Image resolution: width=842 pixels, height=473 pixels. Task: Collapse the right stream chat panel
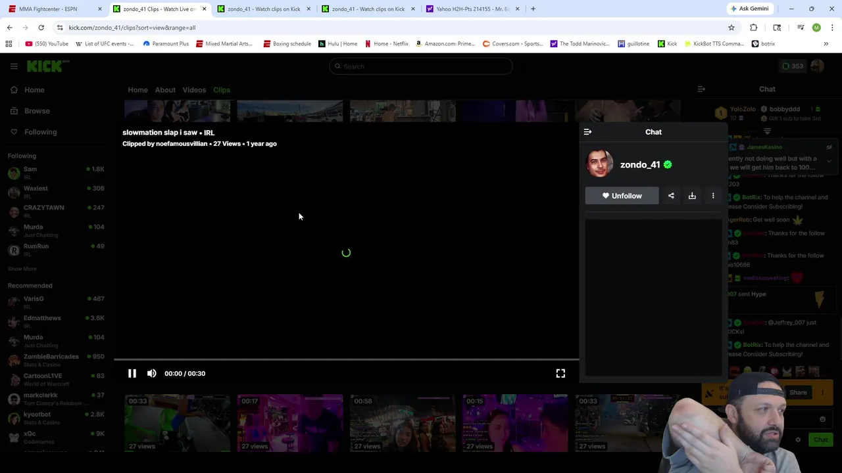click(701, 89)
